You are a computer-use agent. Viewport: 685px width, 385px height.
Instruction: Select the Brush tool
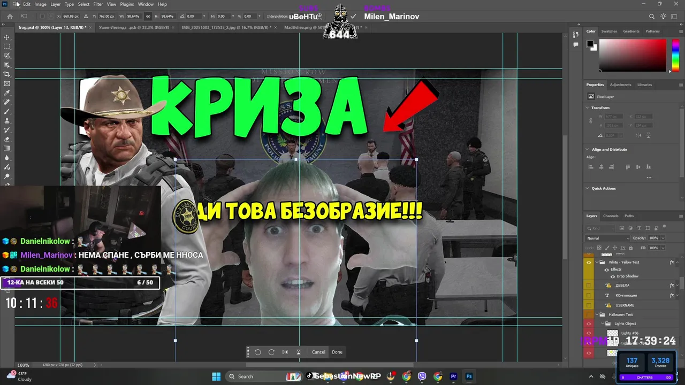(x=7, y=111)
